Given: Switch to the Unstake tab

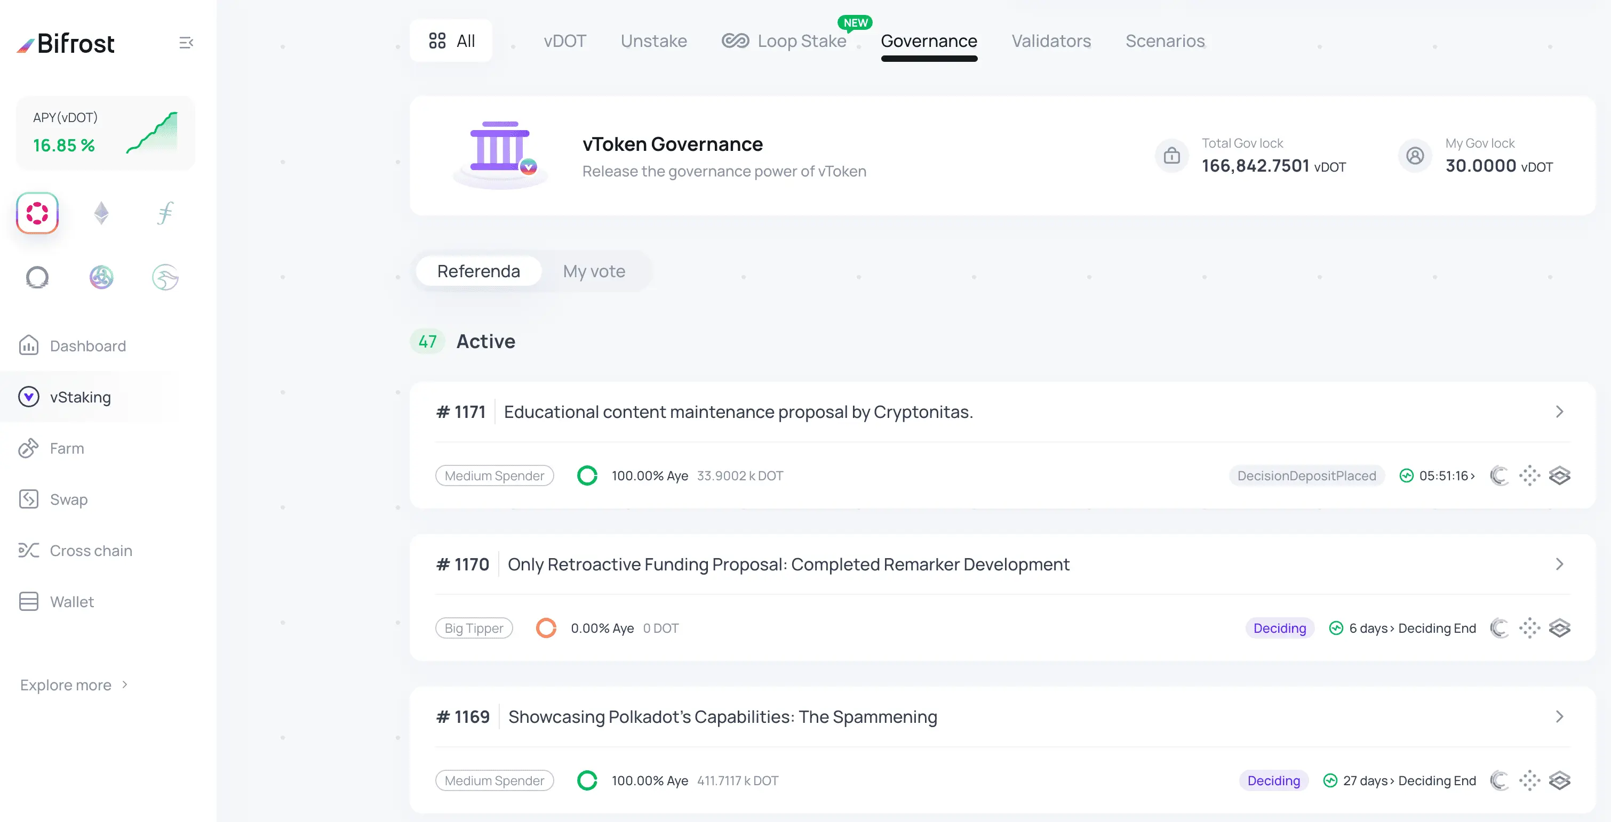Looking at the screenshot, I should pos(653,41).
